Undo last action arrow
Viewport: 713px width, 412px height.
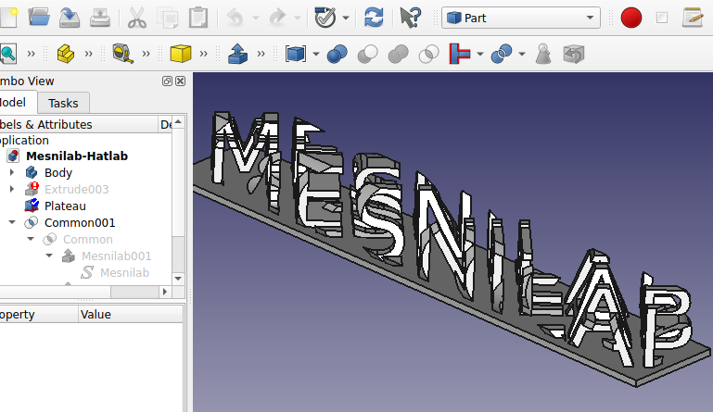(236, 19)
